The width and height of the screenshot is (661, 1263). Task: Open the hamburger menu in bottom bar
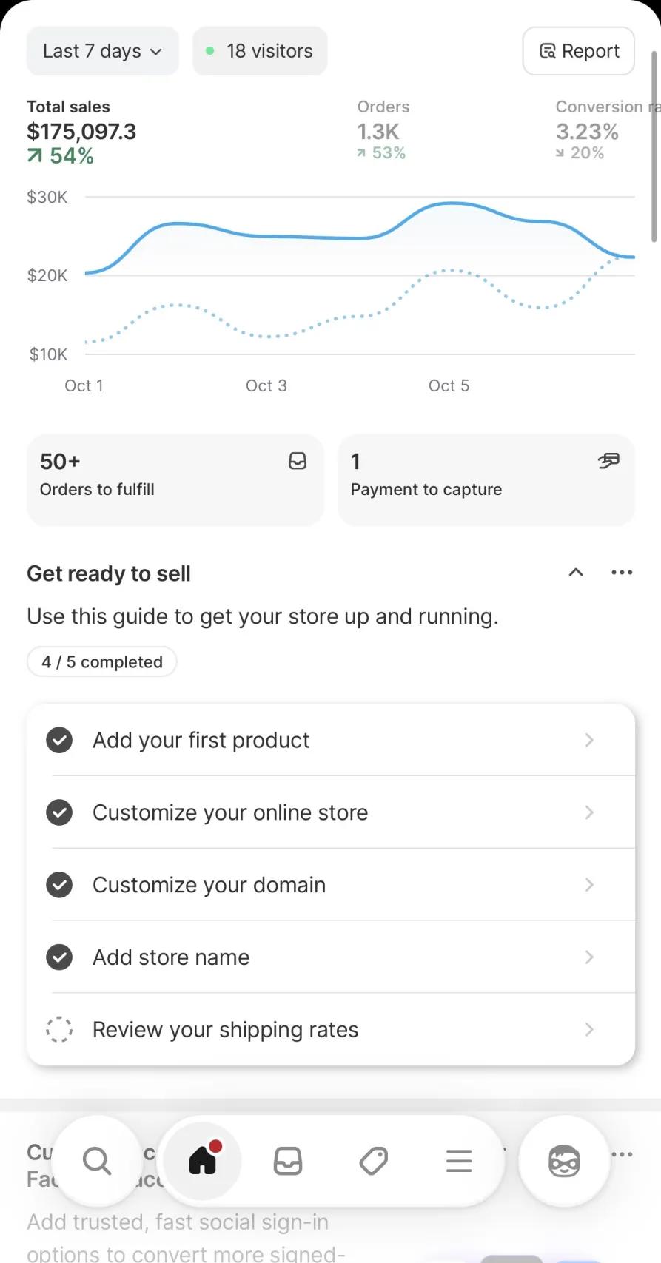click(x=459, y=1161)
